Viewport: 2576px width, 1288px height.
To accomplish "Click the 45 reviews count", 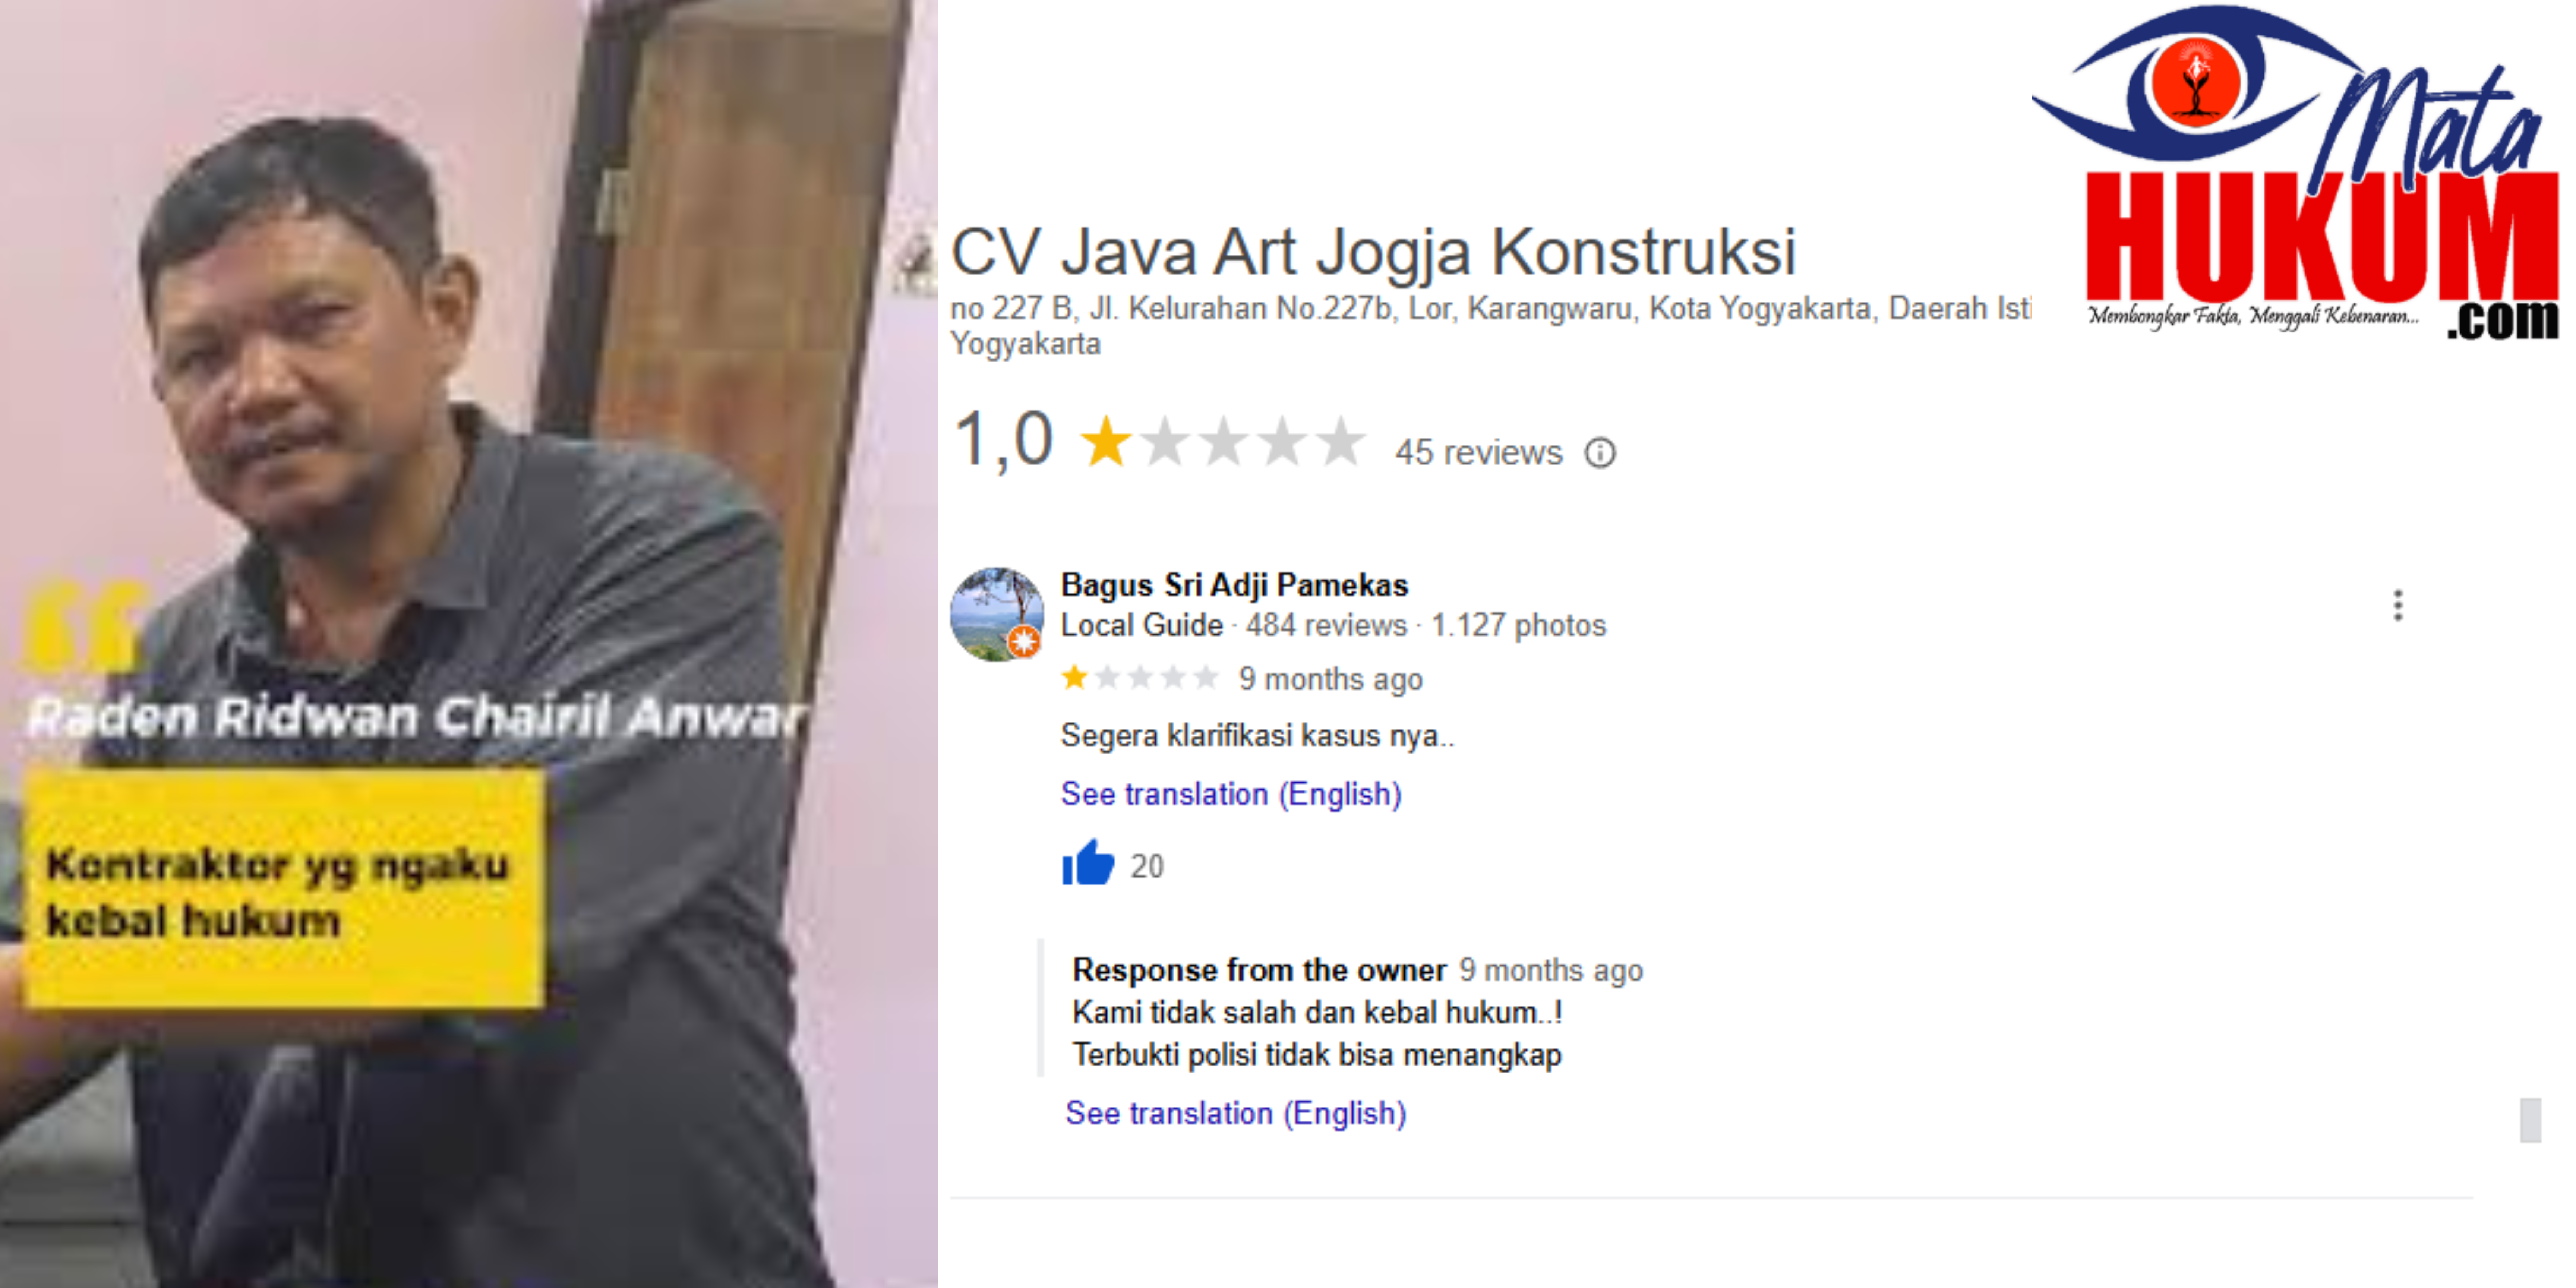I will click(x=1478, y=453).
